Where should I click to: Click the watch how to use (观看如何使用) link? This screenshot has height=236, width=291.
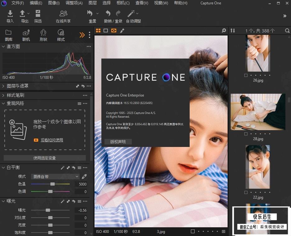(x=52, y=140)
